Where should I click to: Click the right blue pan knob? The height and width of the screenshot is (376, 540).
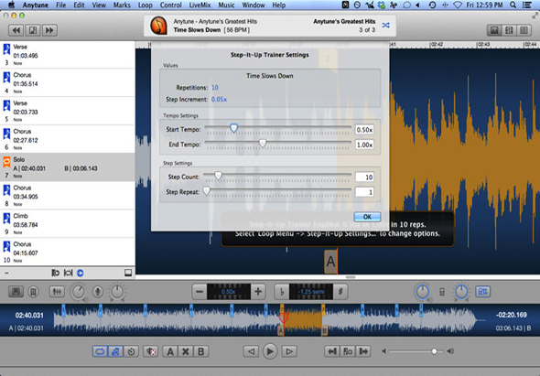(x=461, y=292)
